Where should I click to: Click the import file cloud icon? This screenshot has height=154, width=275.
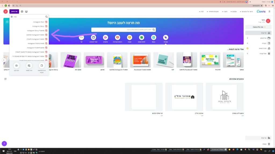coord(16,66)
